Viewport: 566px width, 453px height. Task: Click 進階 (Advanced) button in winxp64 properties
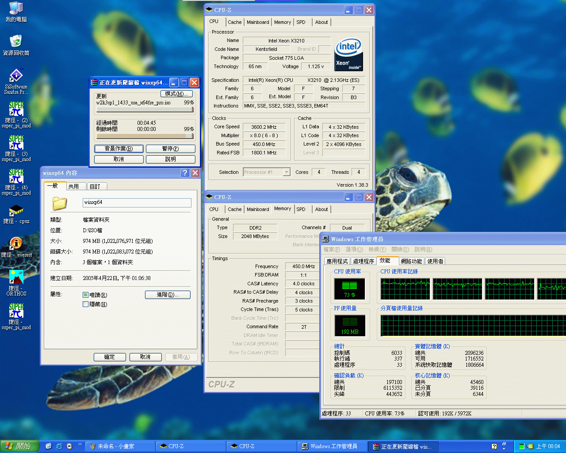pyautogui.click(x=168, y=295)
